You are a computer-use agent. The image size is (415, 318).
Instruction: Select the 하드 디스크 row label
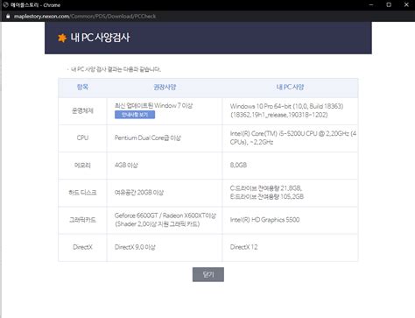click(x=82, y=193)
